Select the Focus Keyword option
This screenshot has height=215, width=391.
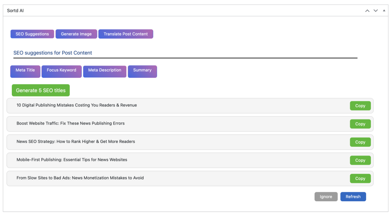coord(61,71)
